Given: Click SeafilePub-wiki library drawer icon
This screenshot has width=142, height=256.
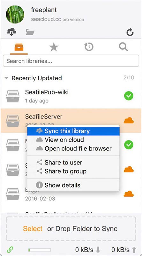Looking at the screenshot, I should (13, 96).
